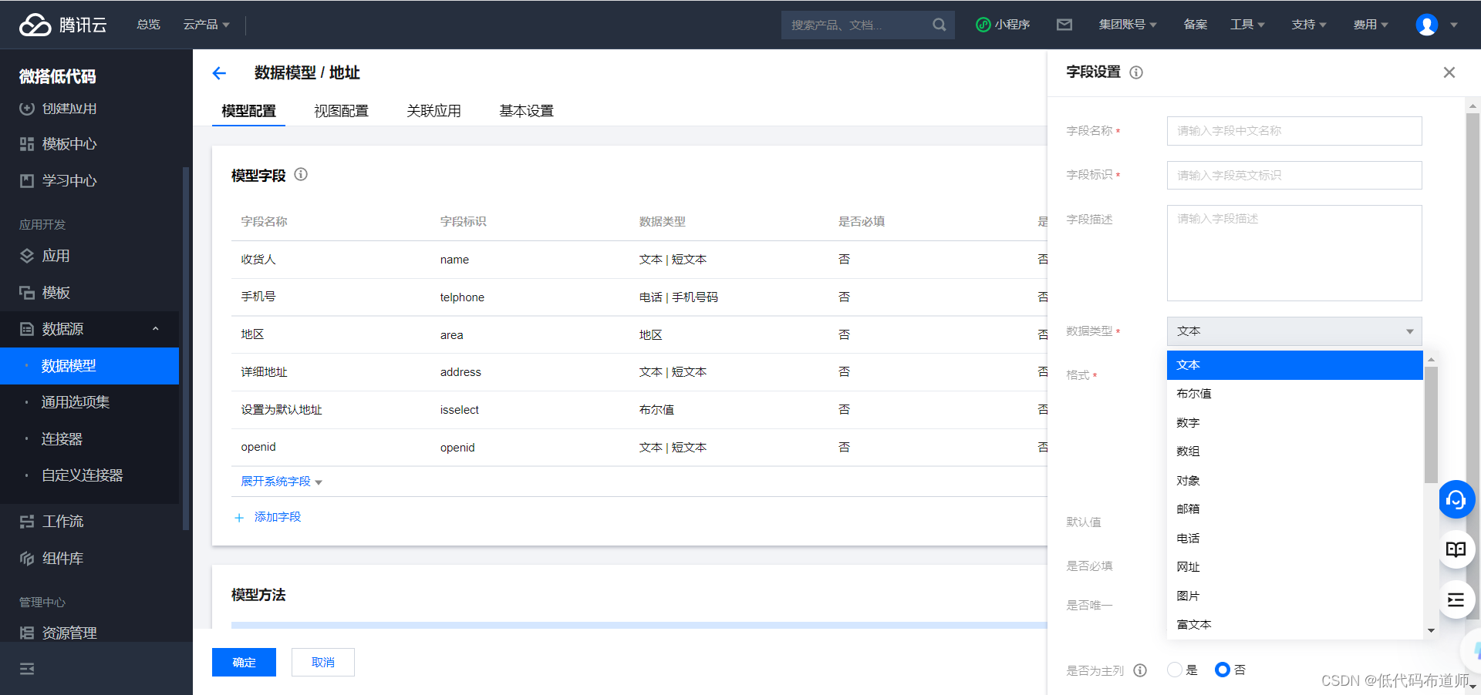This screenshot has height=695, width=1481.
Task: Close the 字段设置 panel
Action: click(x=1449, y=72)
